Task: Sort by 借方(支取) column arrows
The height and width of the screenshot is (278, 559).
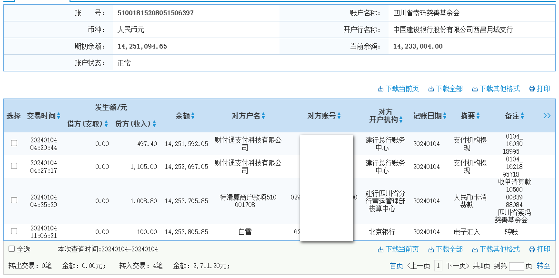Action: tap(106, 124)
